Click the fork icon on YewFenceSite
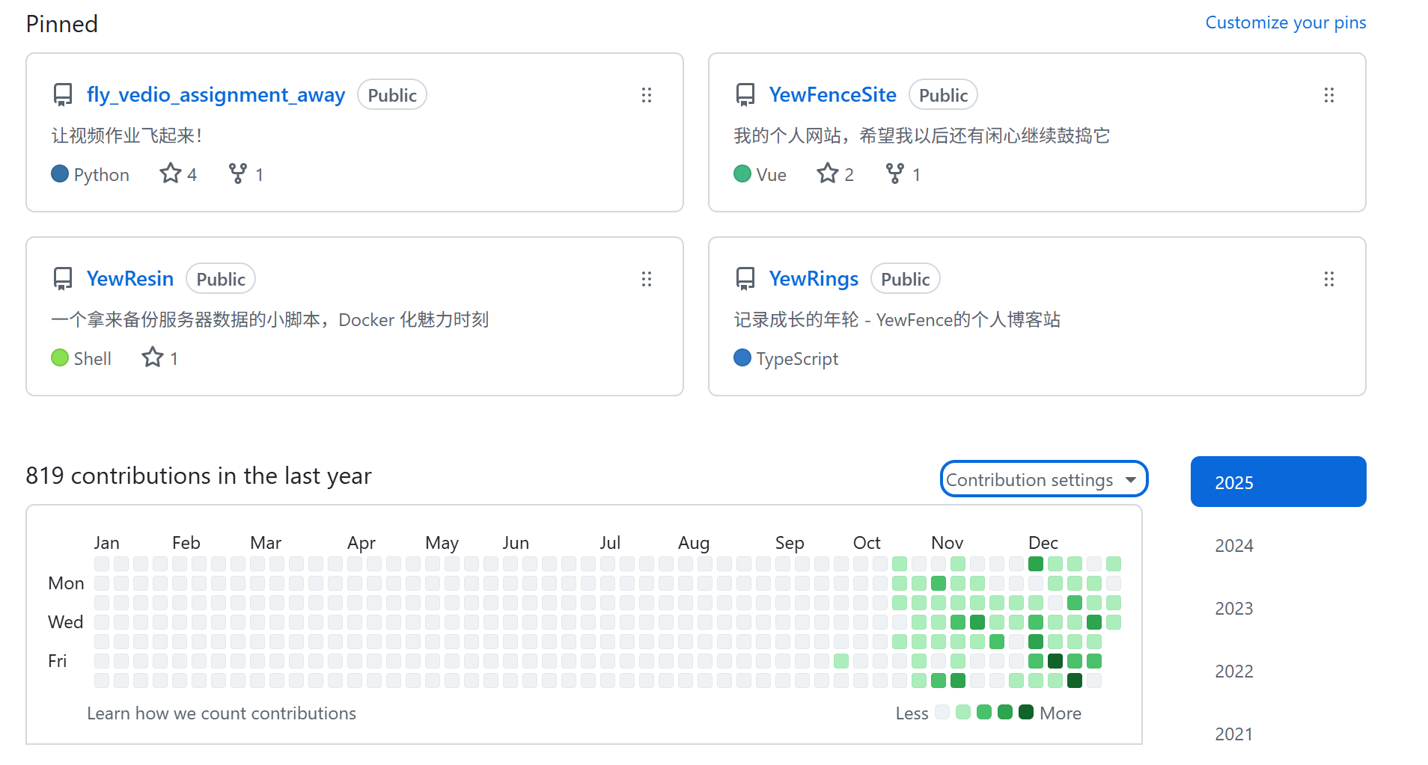 (894, 173)
